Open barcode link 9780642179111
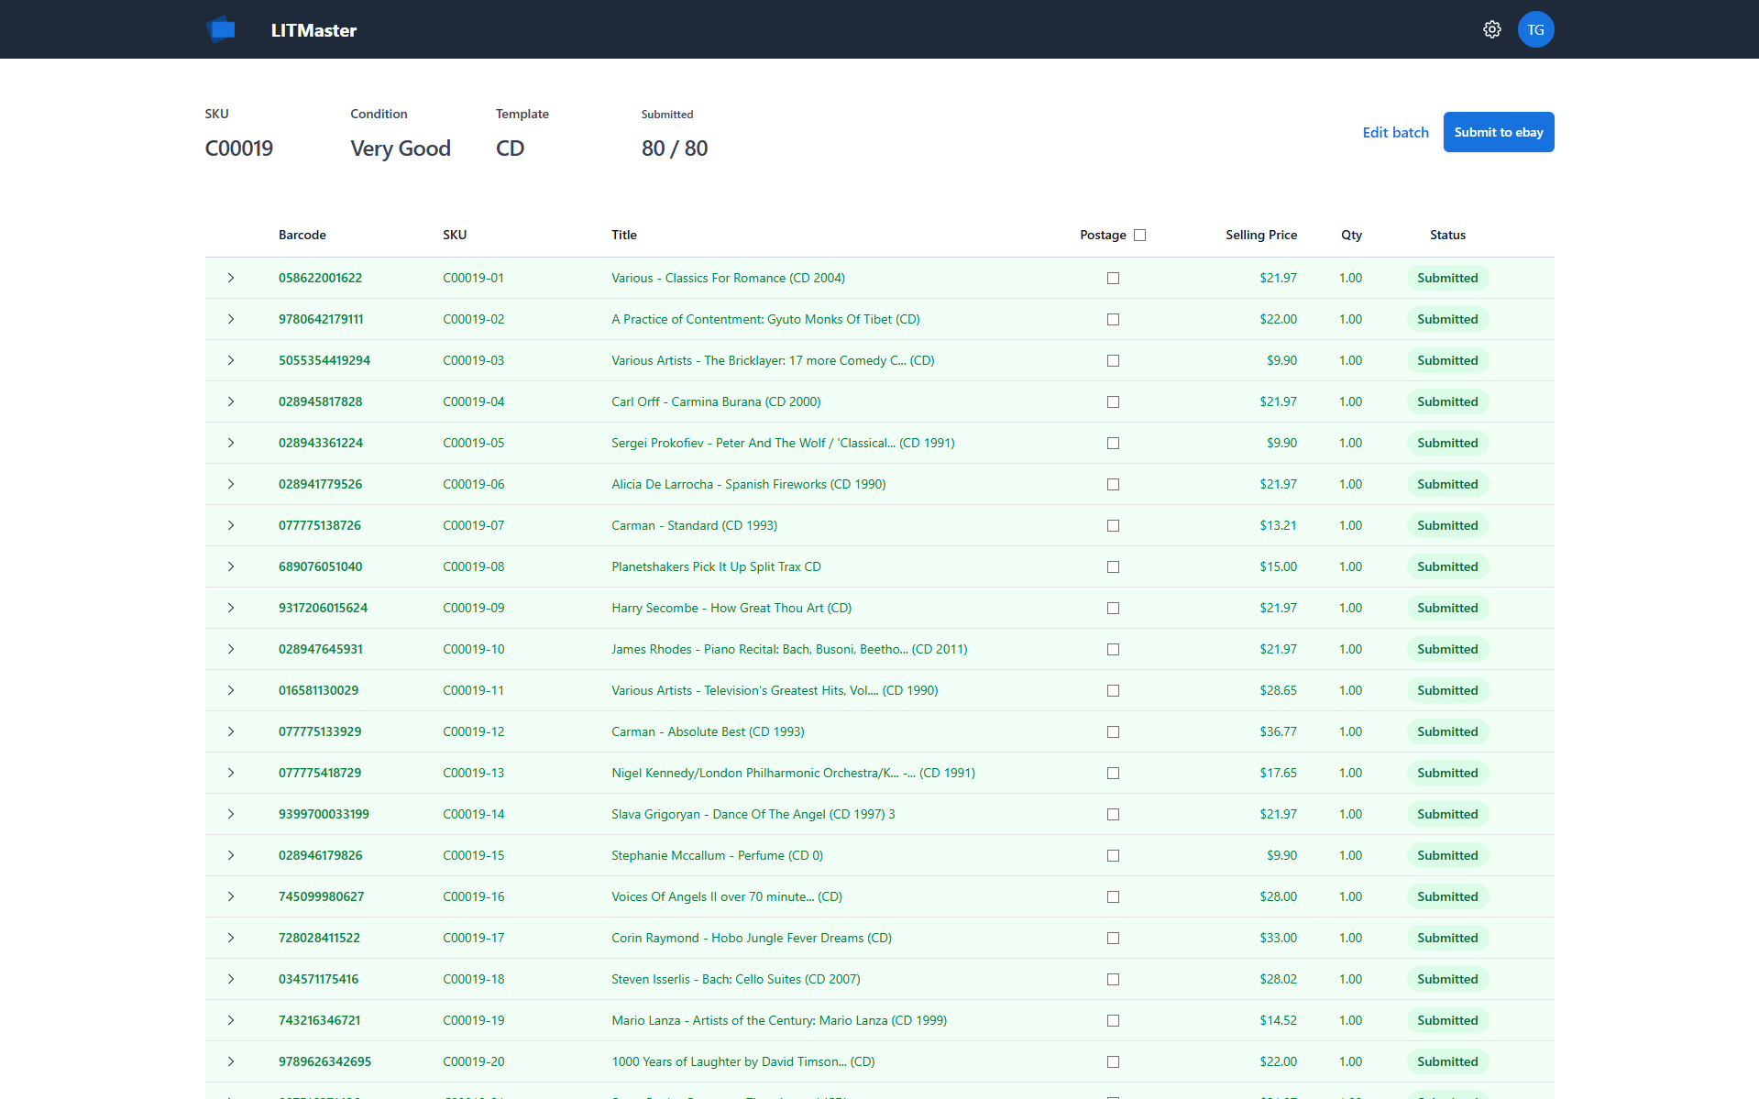The image size is (1759, 1099). pyautogui.click(x=321, y=319)
